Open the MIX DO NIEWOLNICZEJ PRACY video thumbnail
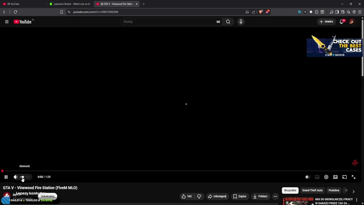Screen dimensions: 364x205 [x=298, y=201]
